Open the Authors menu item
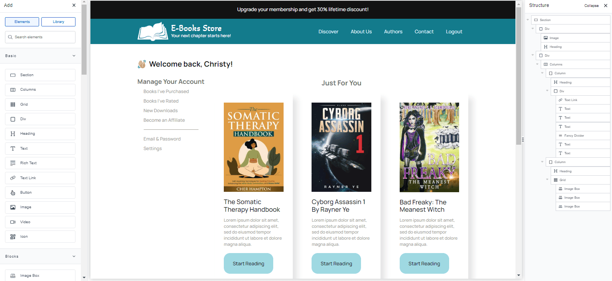 click(x=393, y=32)
